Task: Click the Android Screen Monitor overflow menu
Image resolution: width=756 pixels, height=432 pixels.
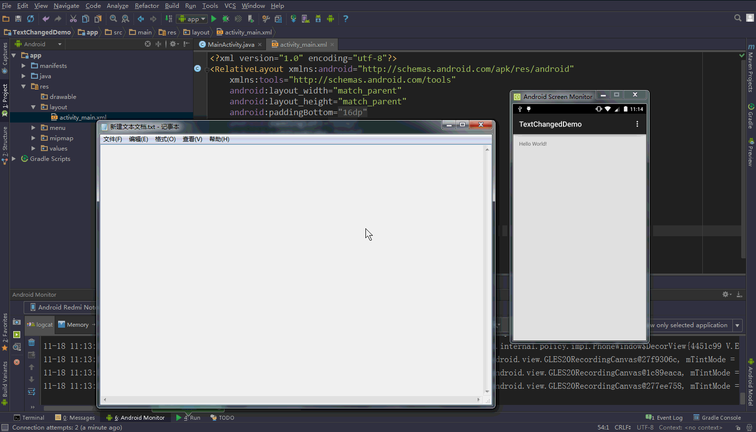Action: [637, 124]
